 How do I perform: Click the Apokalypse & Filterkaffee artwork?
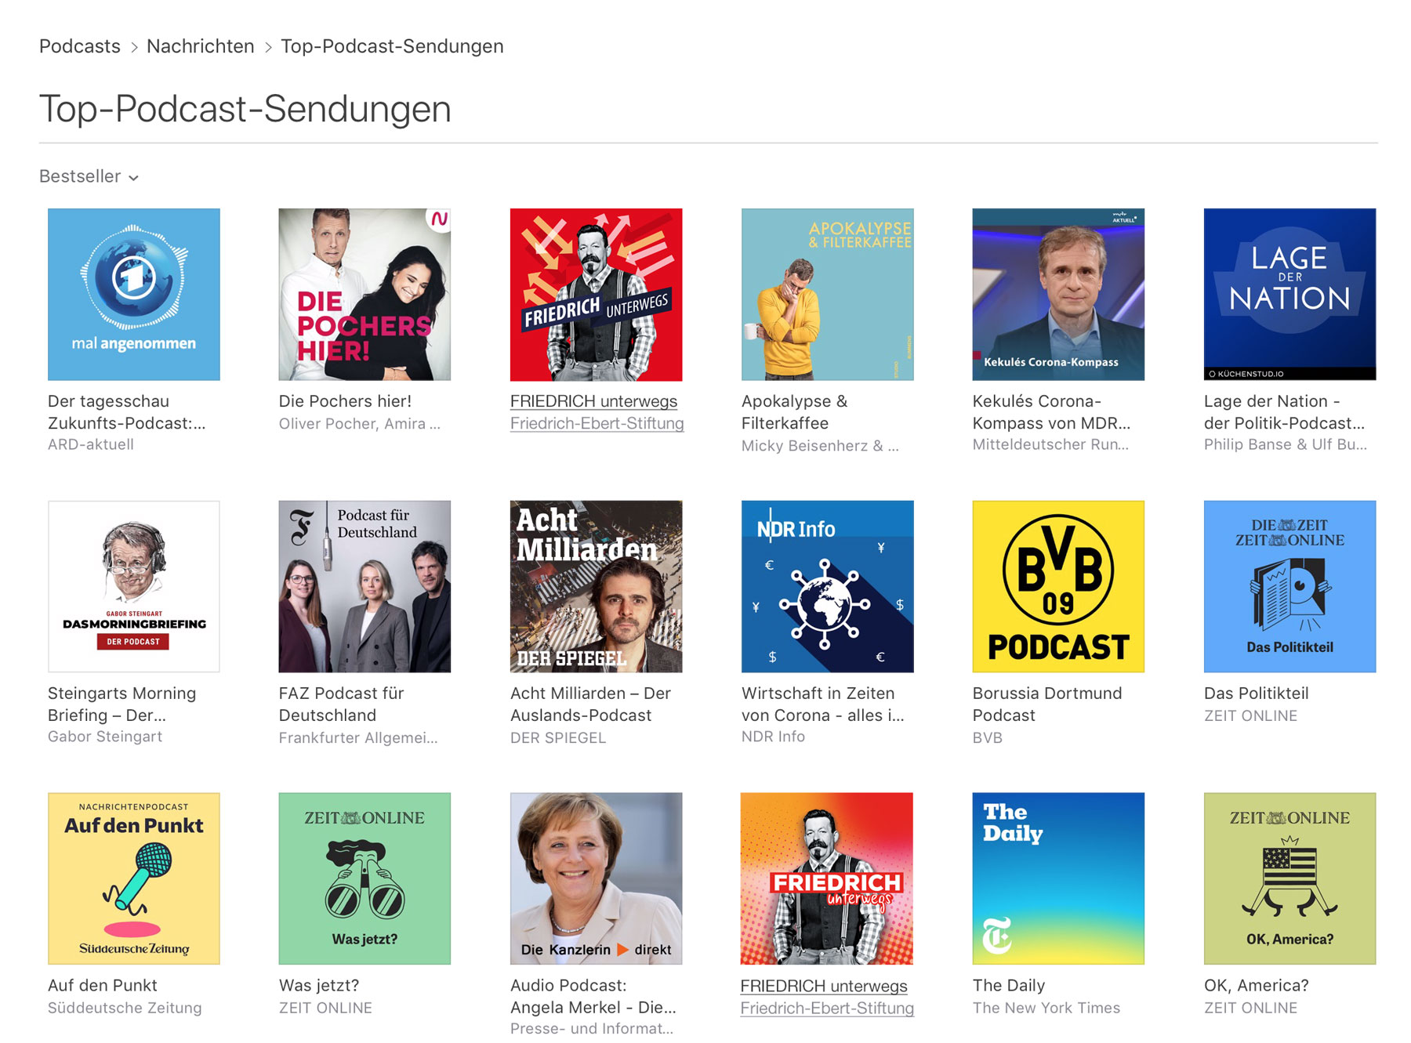[x=827, y=294]
